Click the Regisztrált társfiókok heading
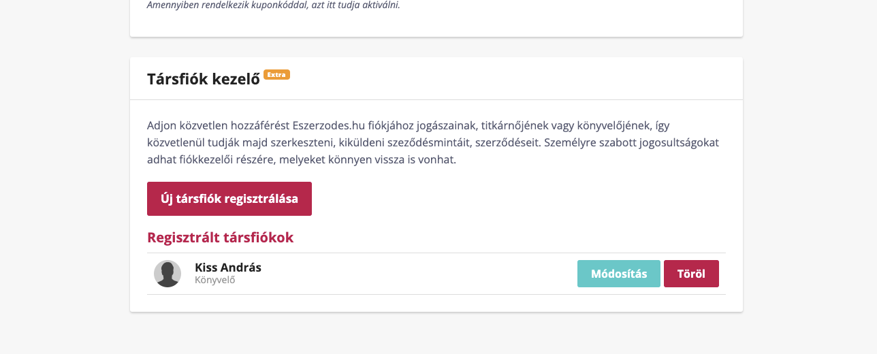Image resolution: width=877 pixels, height=354 pixels. click(x=221, y=238)
